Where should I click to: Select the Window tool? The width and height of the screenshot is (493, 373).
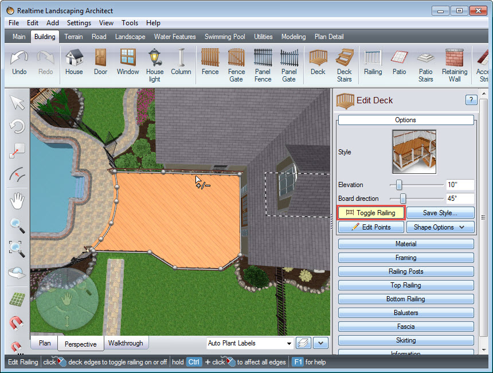pos(128,63)
